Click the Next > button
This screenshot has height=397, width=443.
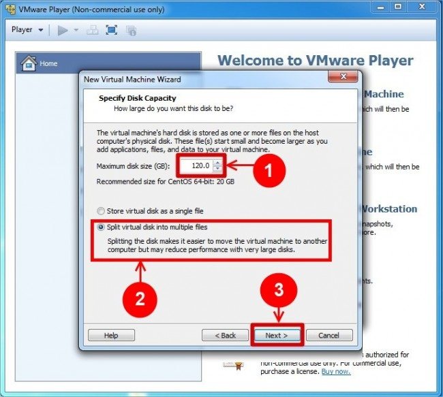coord(277,335)
